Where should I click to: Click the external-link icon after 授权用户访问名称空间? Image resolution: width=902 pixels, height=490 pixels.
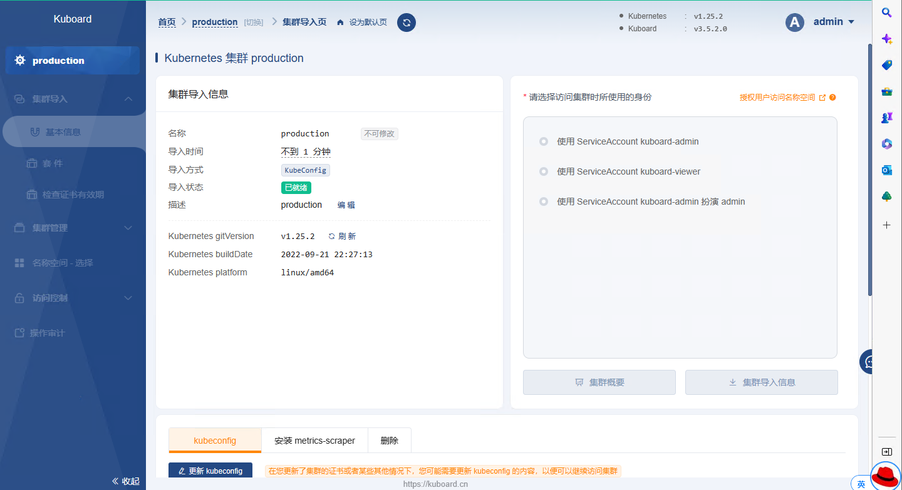coord(822,98)
